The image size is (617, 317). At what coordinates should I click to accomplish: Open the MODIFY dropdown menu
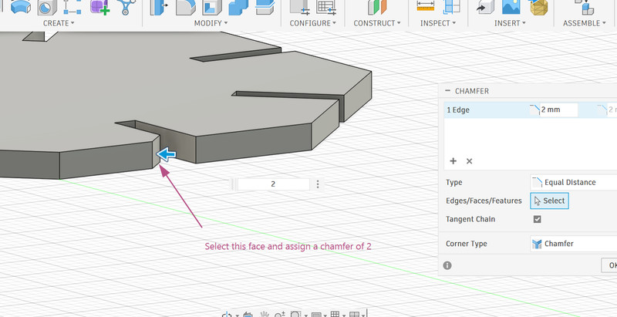pos(208,23)
